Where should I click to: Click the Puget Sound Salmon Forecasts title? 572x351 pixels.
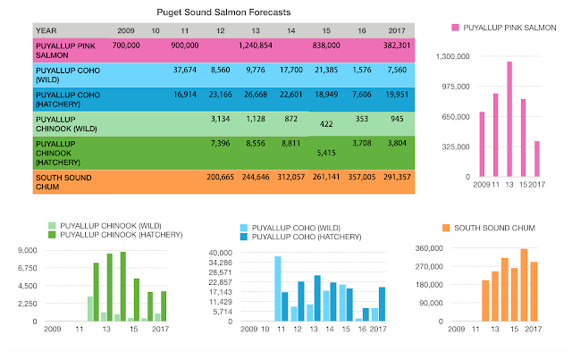tap(223, 12)
